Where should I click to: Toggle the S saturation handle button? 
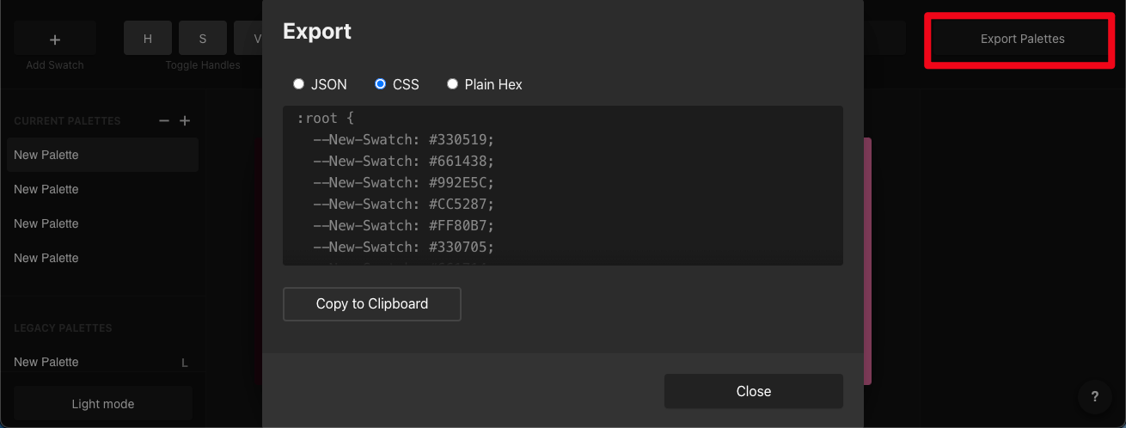point(203,39)
